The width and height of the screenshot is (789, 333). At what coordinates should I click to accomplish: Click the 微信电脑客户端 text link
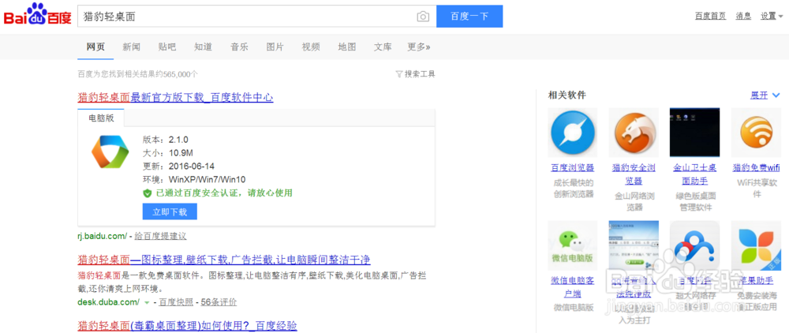572,287
